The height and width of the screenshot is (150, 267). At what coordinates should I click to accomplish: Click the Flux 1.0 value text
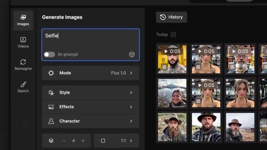118,73
